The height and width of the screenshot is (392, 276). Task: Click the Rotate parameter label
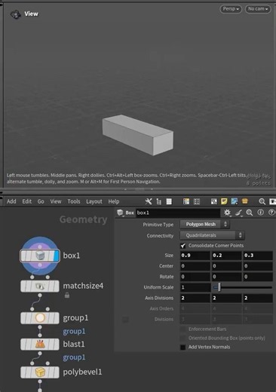click(x=167, y=277)
